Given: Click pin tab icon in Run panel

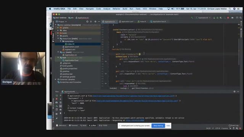Looking at the screenshot, I should click(57, 118).
